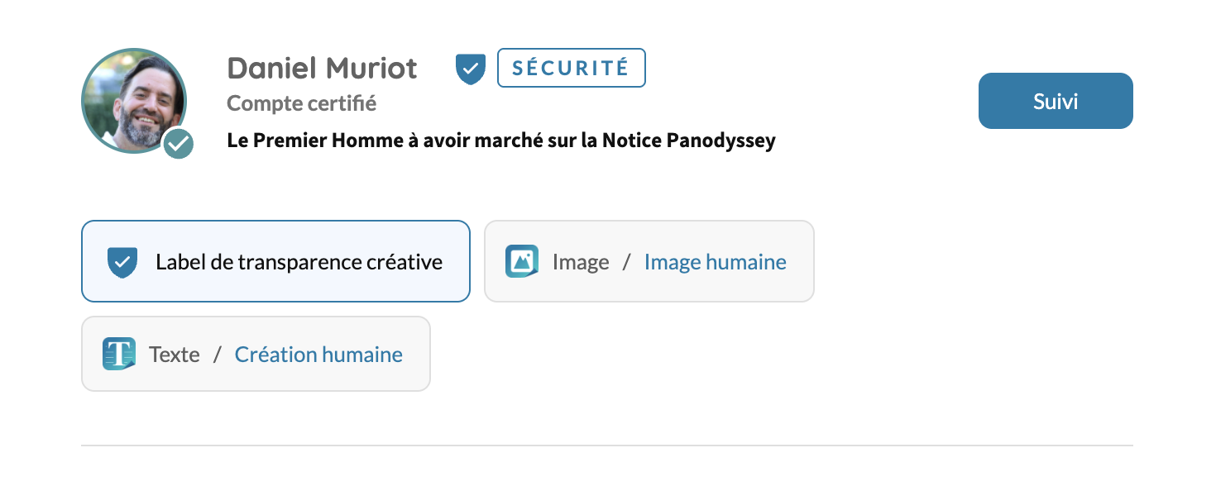Click the Premier Homme tagline text
1216x486 pixels.
500,141
